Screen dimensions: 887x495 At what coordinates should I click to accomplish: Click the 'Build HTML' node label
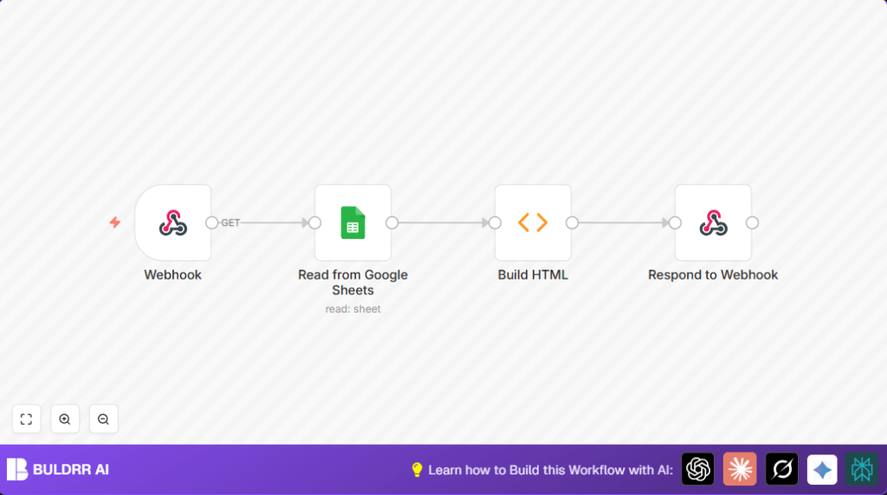point(533,274)
